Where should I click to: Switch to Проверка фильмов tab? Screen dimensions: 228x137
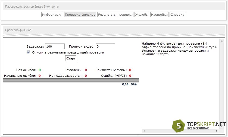(80, 15)
